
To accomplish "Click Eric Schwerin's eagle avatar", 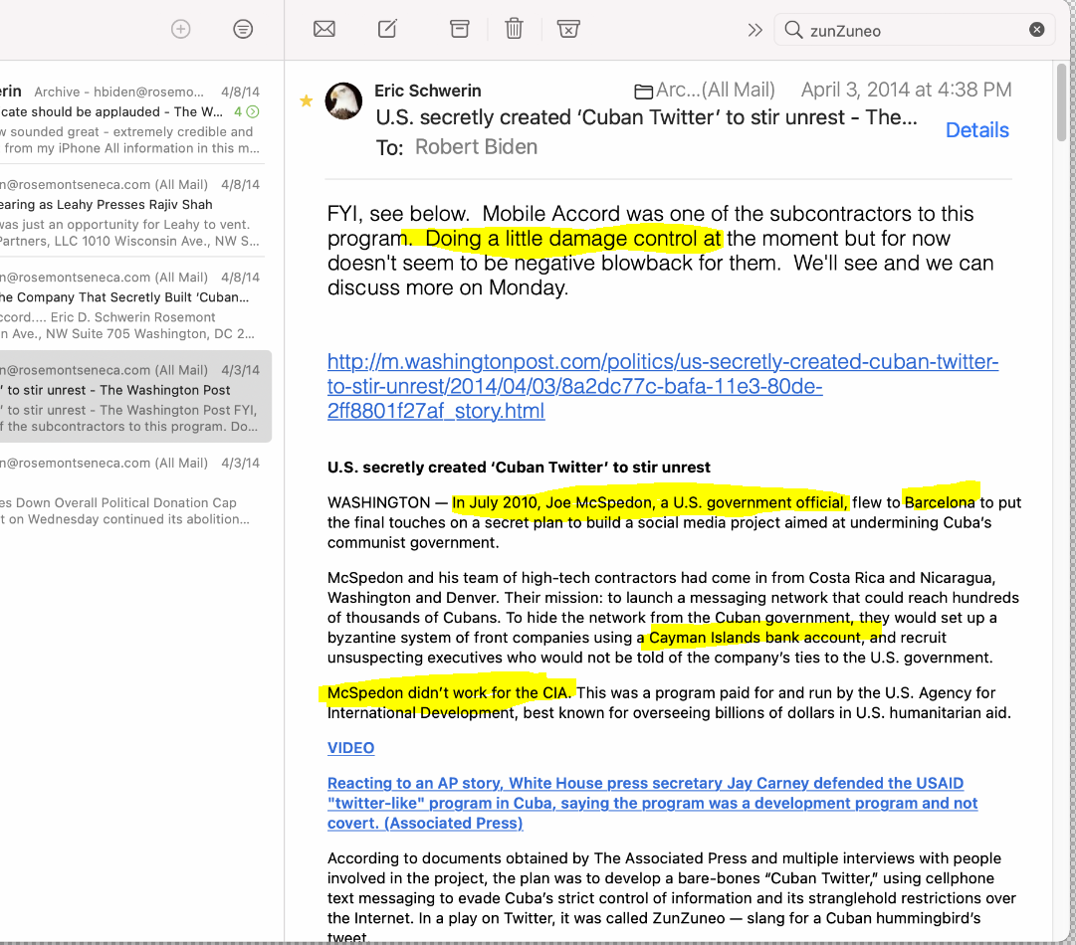I will [x=343, y=100].
